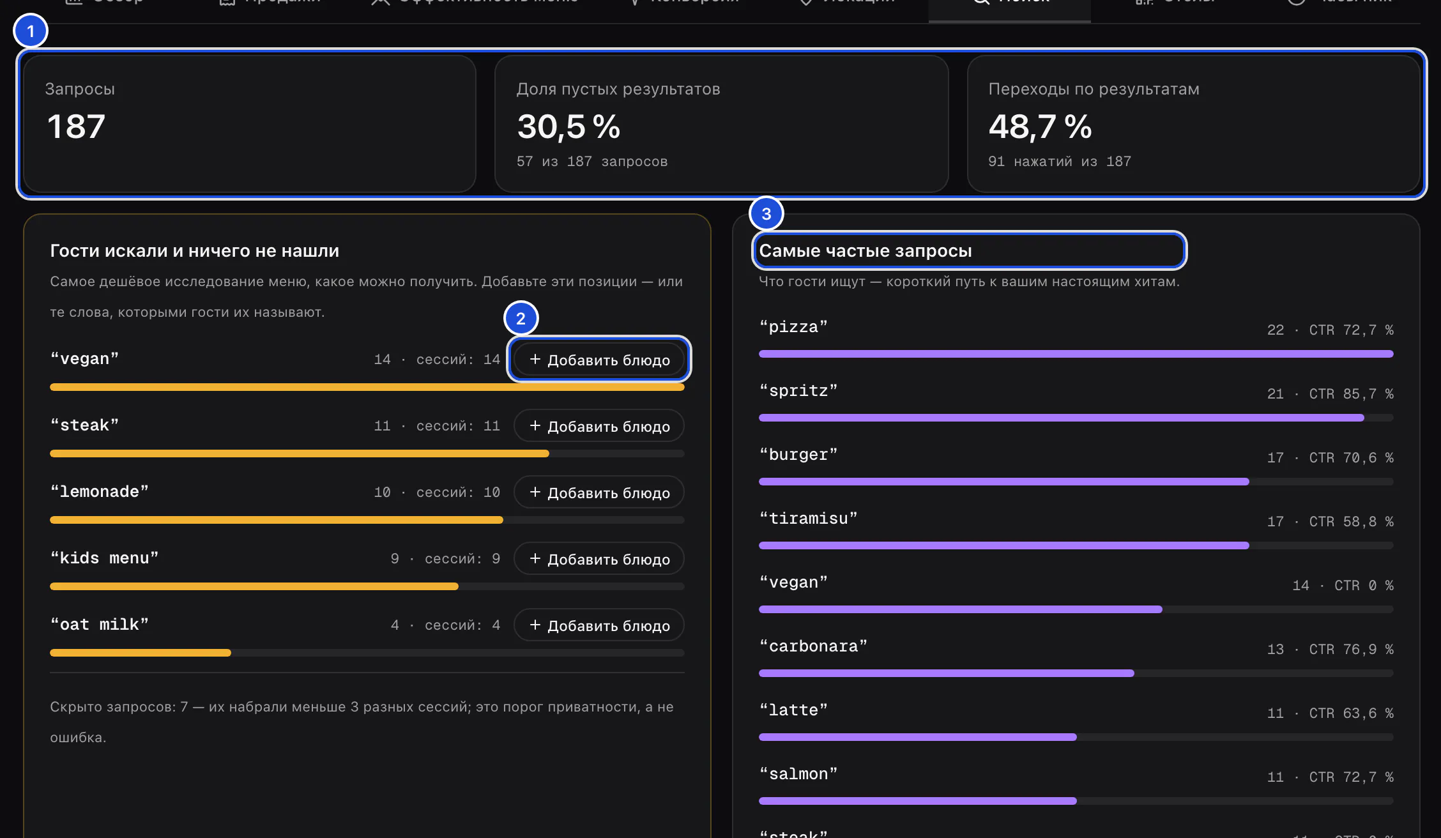
Task: Click "11 · CTR 63,6 %" next to latte
Action: click(x=1330, y=713)
